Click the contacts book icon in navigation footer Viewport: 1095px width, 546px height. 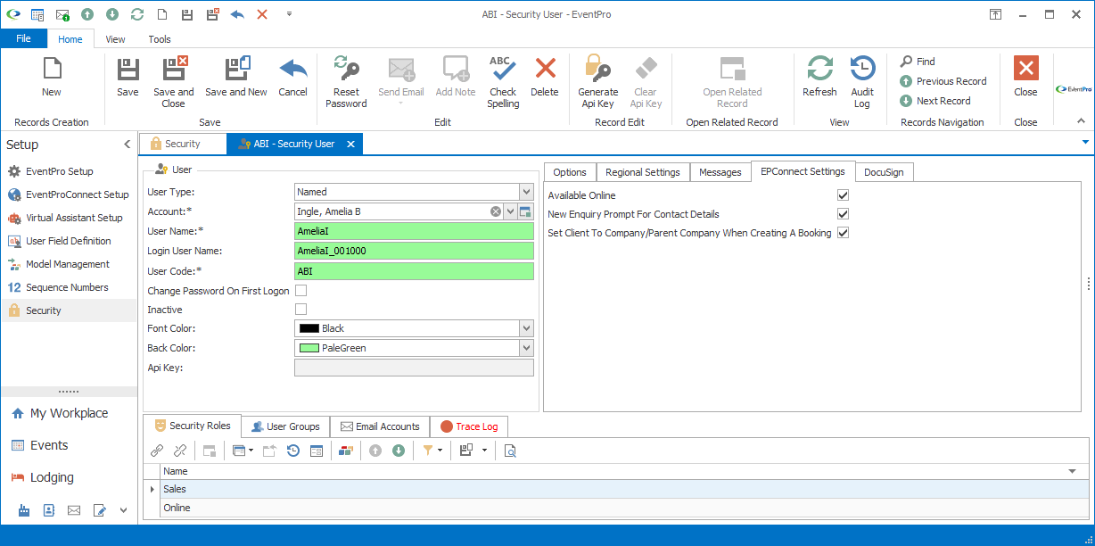click(49, 510)
